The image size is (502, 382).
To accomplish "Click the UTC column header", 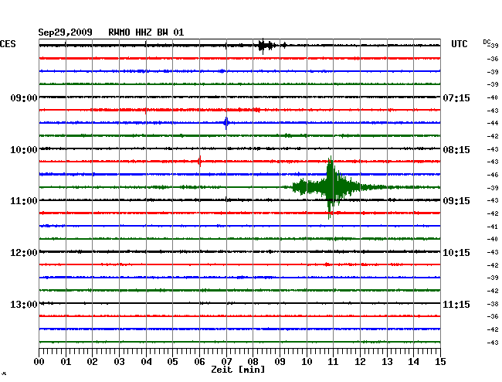I will click(x=460, y=44).
